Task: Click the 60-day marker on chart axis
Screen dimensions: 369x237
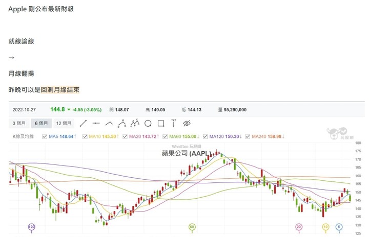Action: 192,227
